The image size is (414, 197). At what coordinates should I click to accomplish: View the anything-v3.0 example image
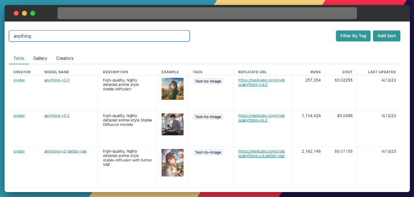coord(172,89)
